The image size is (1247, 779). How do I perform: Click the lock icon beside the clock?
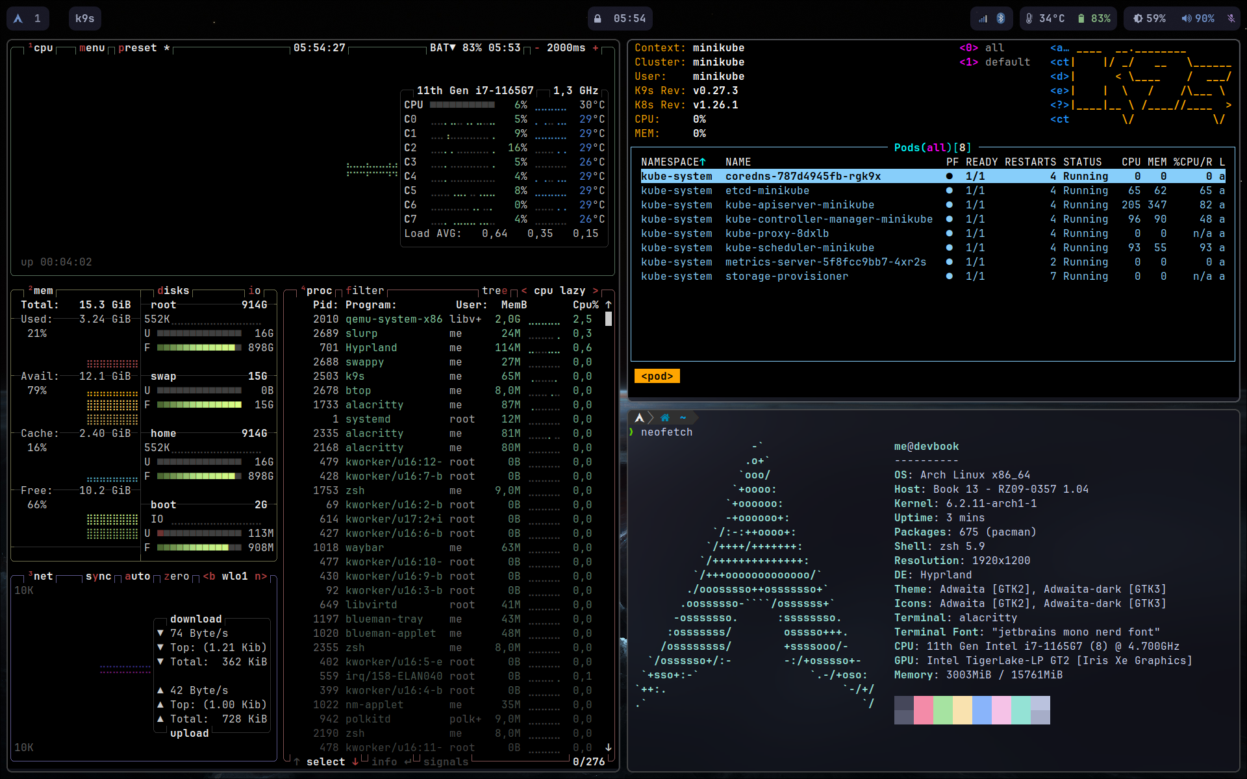pos(598,19)
